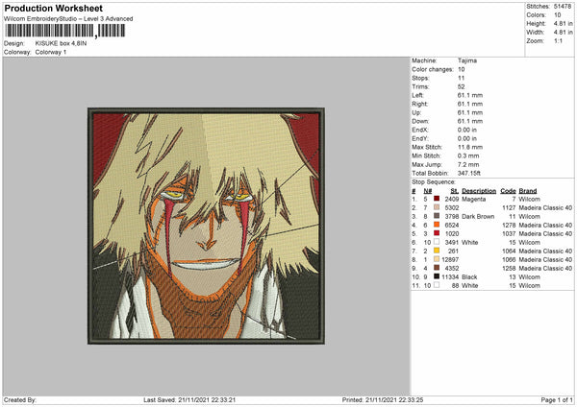577x407 pixels.
Task: Click the 'Colorway 1' value
Action: point(51,52)
